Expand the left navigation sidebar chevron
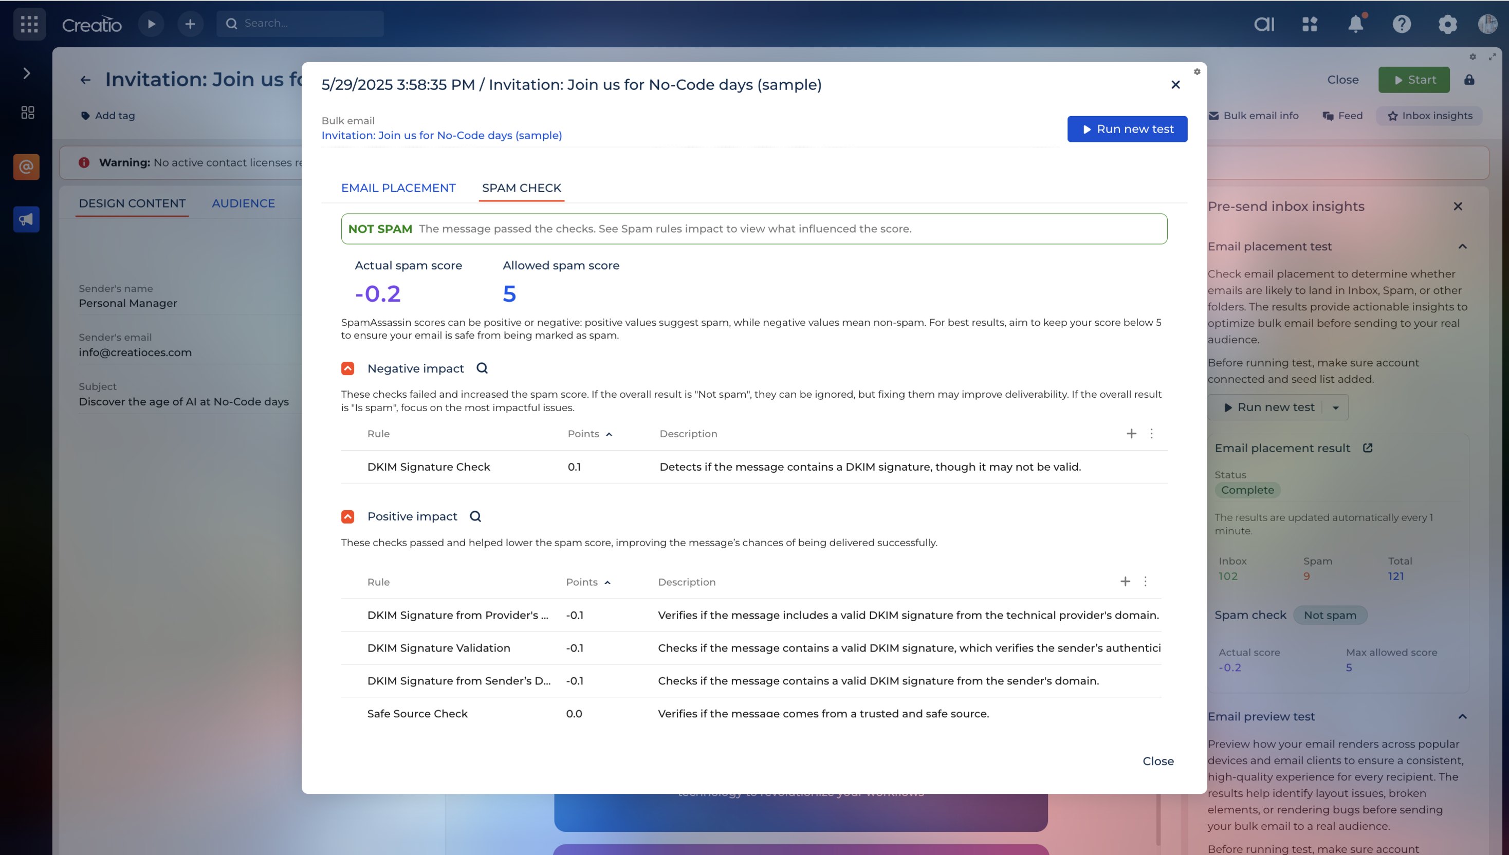The height and width of the screenshot is (855, 1509). (26, 73)
